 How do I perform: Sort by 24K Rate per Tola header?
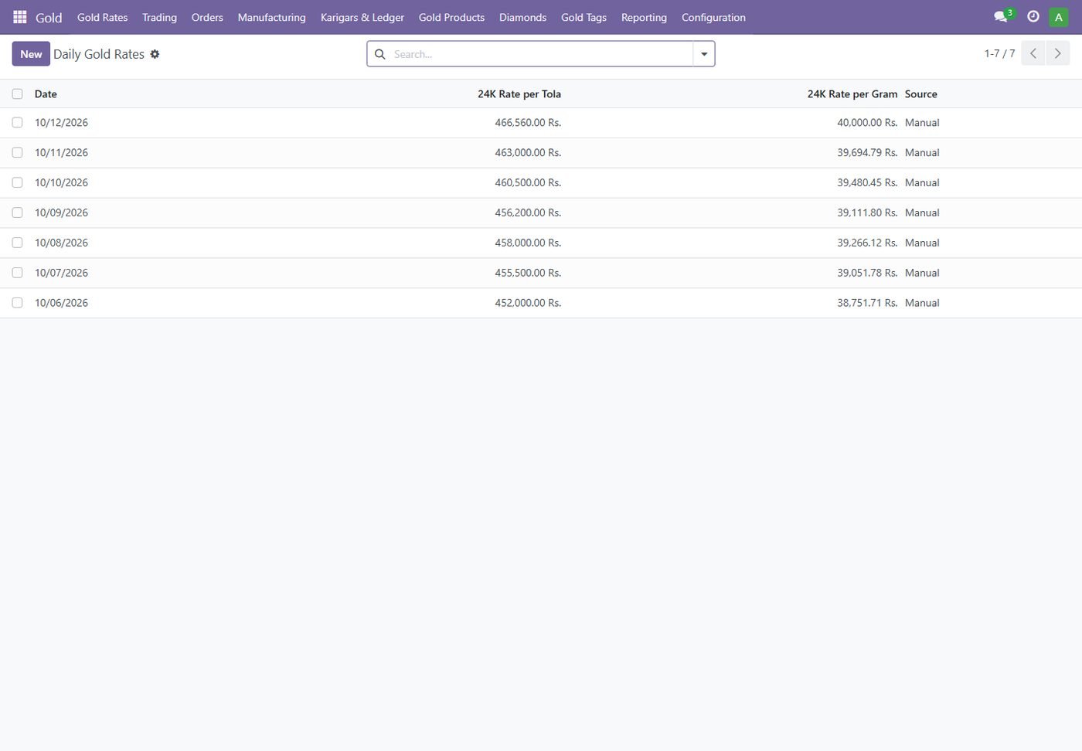(x=519, y=94)
